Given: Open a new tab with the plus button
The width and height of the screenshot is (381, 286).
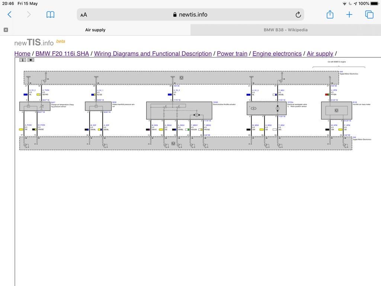Looking at the screenshot, I should tap(349, 15).
